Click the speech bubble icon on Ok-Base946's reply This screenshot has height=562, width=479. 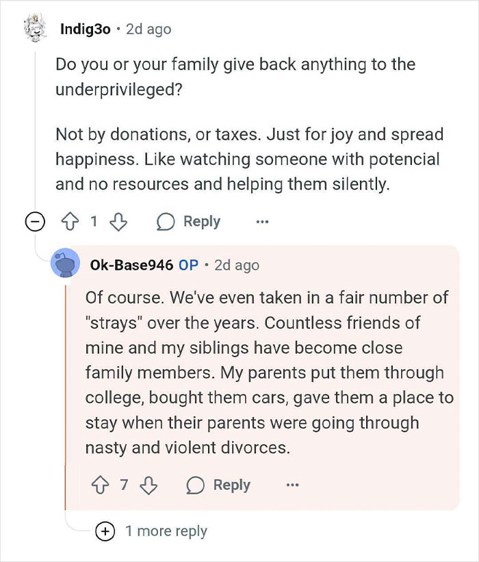(195, 485)
